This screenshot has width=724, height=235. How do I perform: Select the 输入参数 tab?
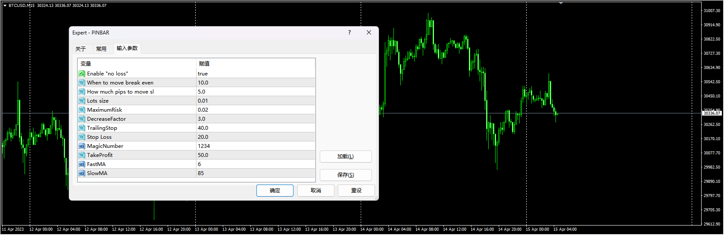pos(127,48)
